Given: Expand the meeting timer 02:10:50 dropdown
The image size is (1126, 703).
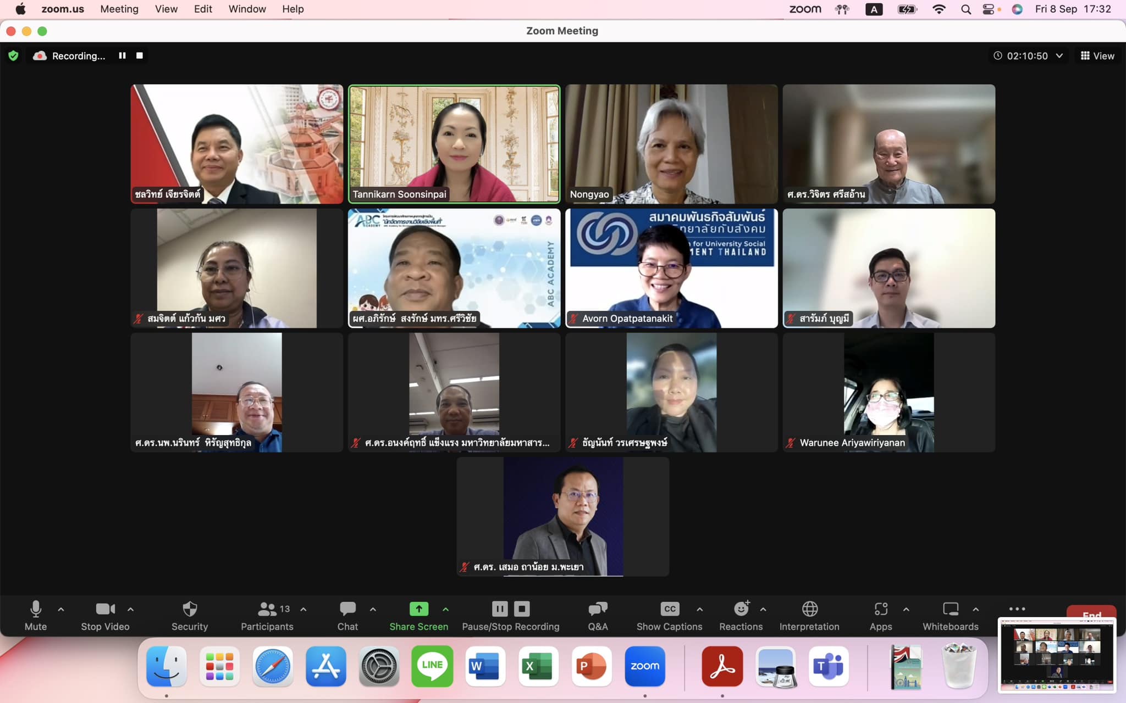Looking at the screenshot, I should 1059,55.
